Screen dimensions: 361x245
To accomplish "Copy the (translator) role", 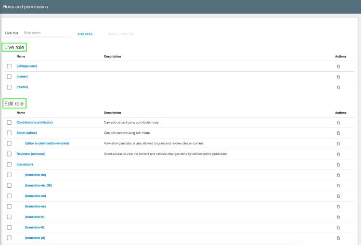I will pyautogui.click(x=338, y=165).
